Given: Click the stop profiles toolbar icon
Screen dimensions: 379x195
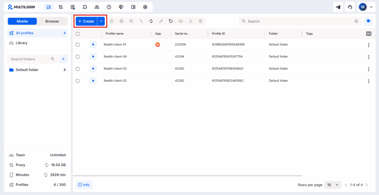Looking at the screenshot, I should click(x=121, y=21).
